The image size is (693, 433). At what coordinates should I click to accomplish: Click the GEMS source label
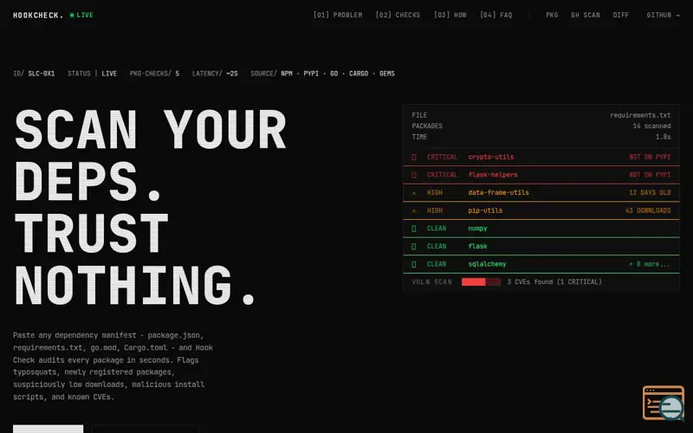386,74
